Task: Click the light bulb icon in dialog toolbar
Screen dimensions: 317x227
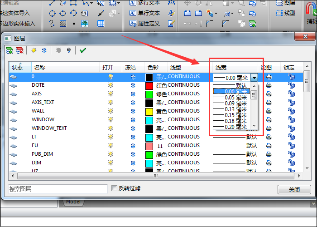Action: [x=69, y=50]
